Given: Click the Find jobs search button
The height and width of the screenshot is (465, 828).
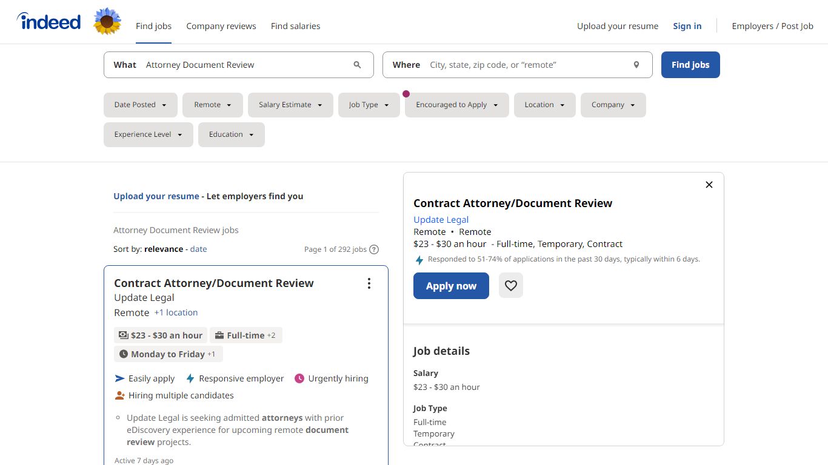Looking at the screenshot, I should pyautogui.click(x=690, y=65).
